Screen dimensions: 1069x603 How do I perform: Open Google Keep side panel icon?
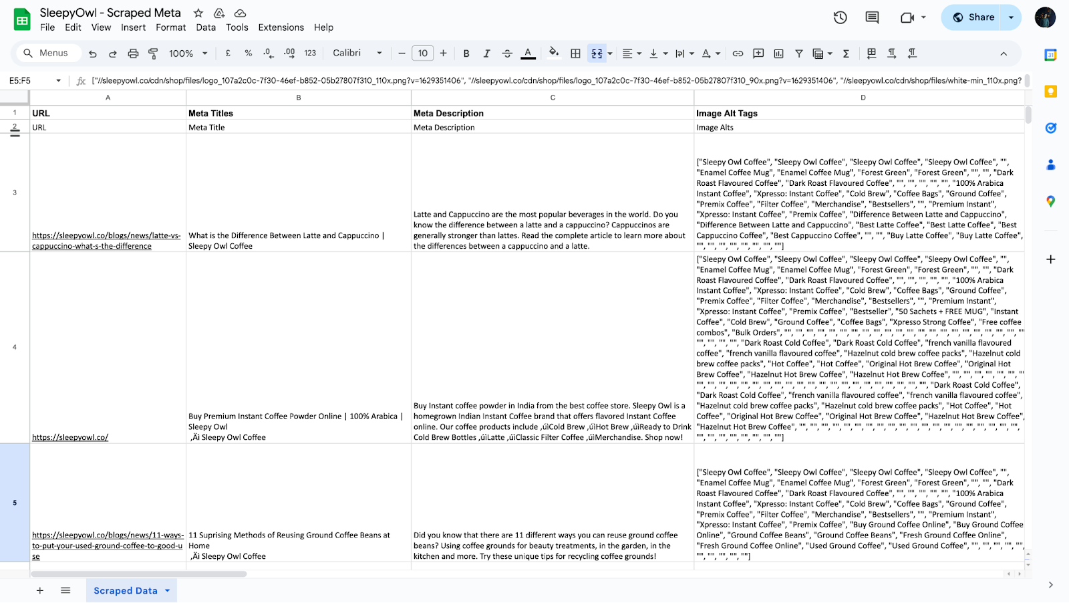pyautogui.click(x=1050, y=92)
